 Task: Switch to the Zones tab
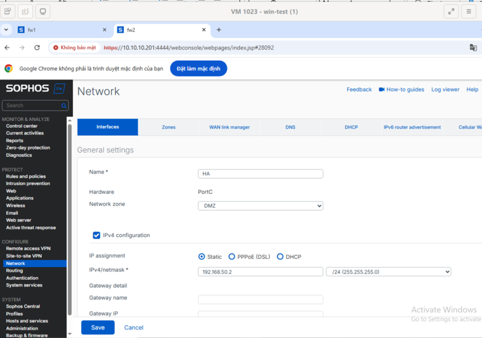pos(169,127)
